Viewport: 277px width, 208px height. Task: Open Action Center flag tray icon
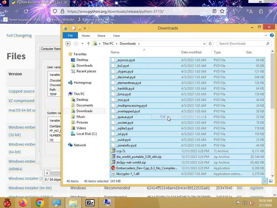[238, 203]
